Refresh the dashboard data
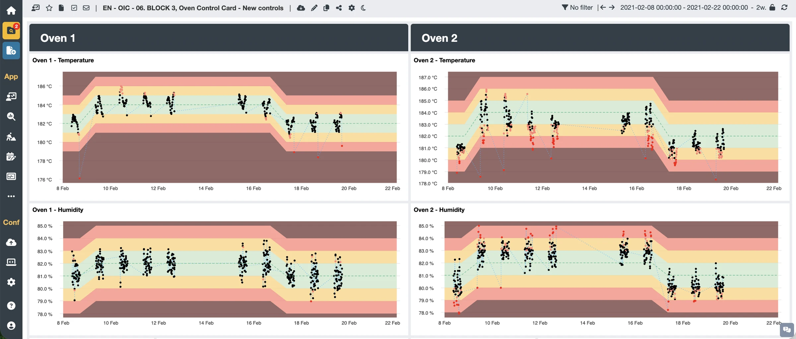Image resolution: width=796 pixels, height=339 pixels. (x=784, y=7)
